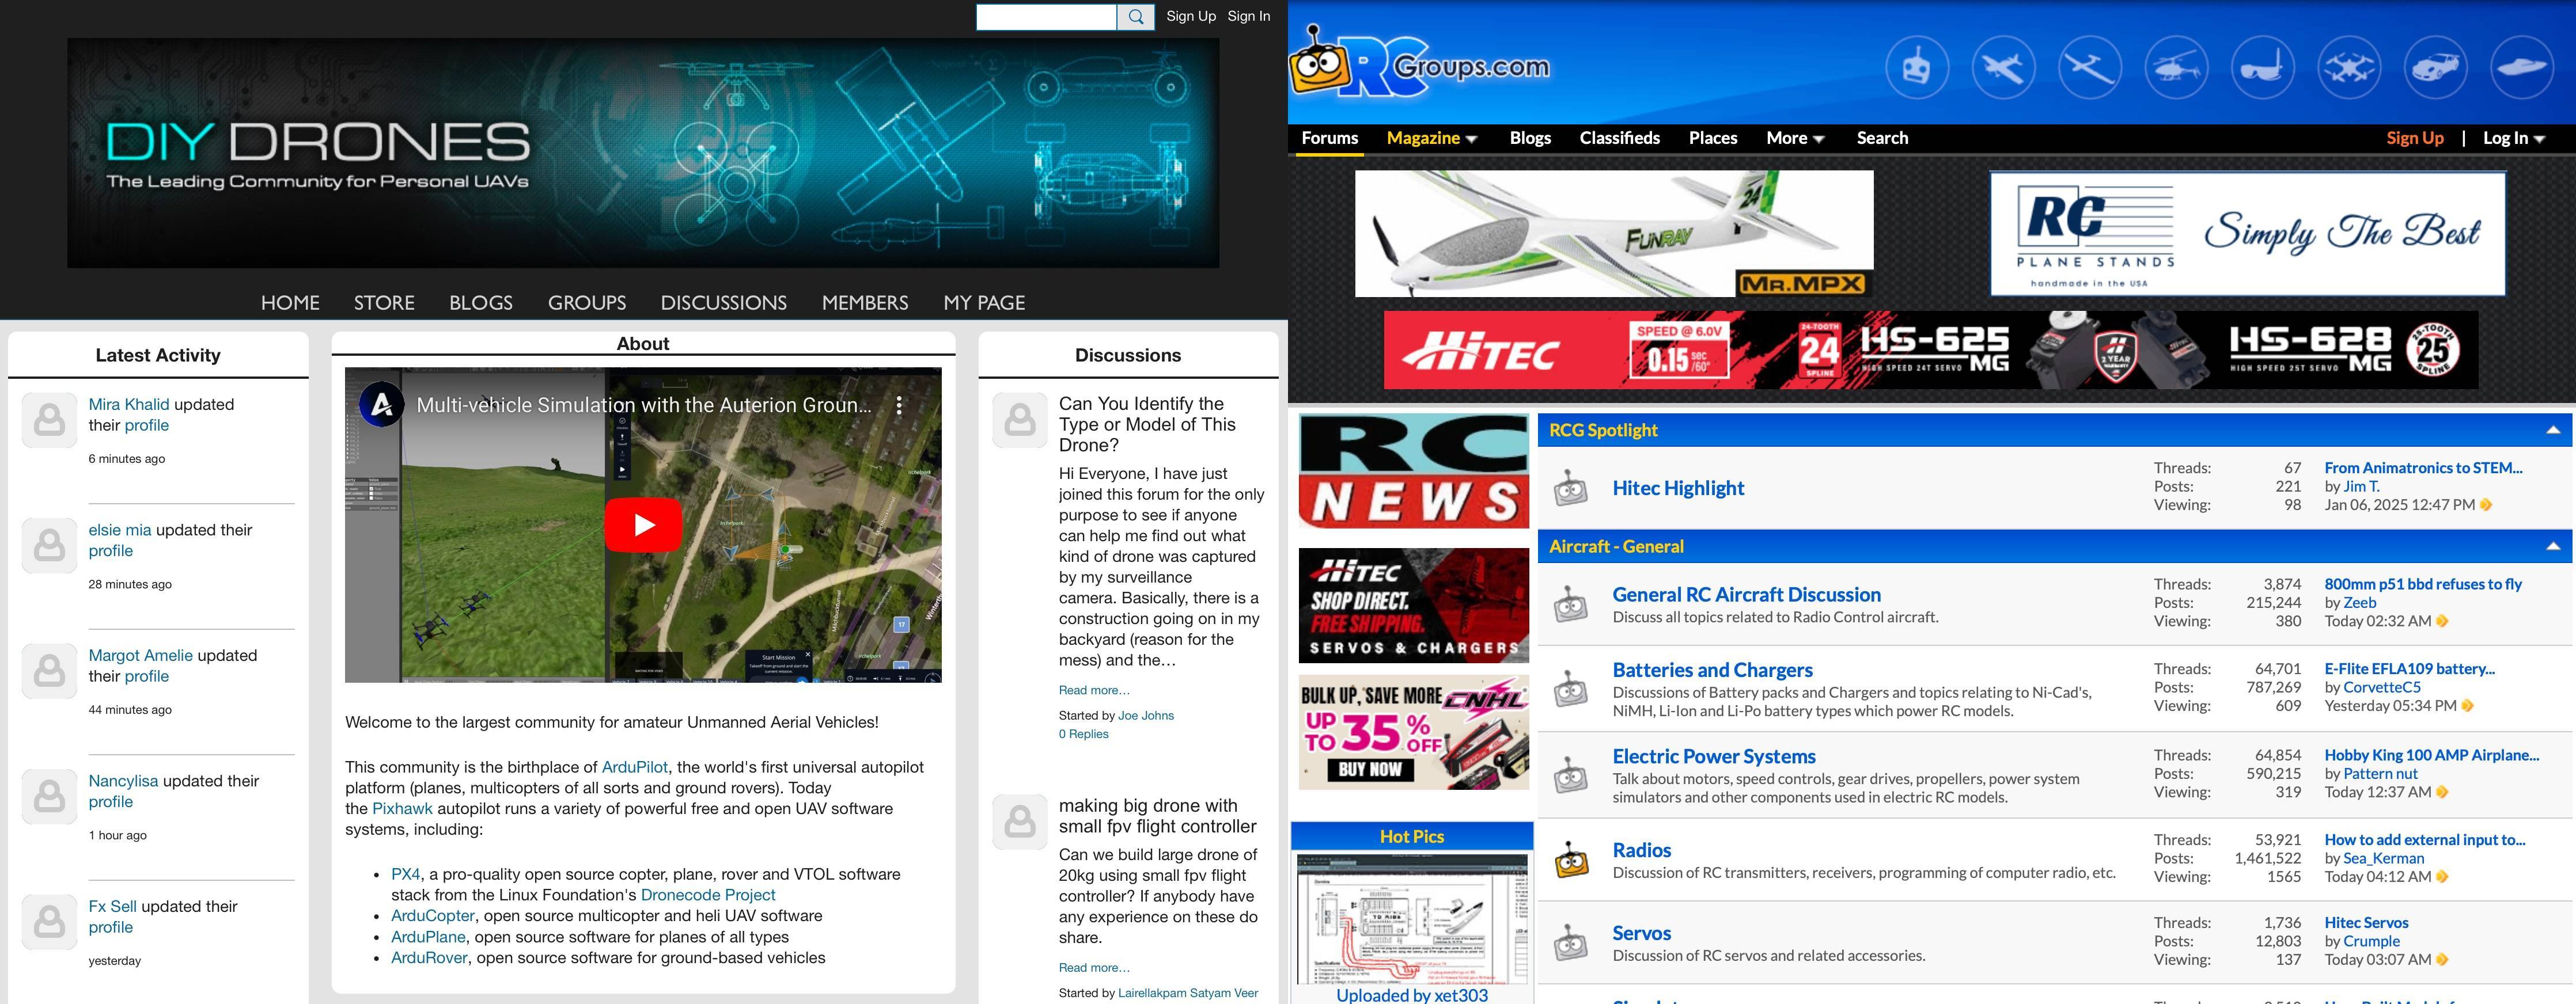Go to DIY Drones HOME menu

tap(290, 303)
